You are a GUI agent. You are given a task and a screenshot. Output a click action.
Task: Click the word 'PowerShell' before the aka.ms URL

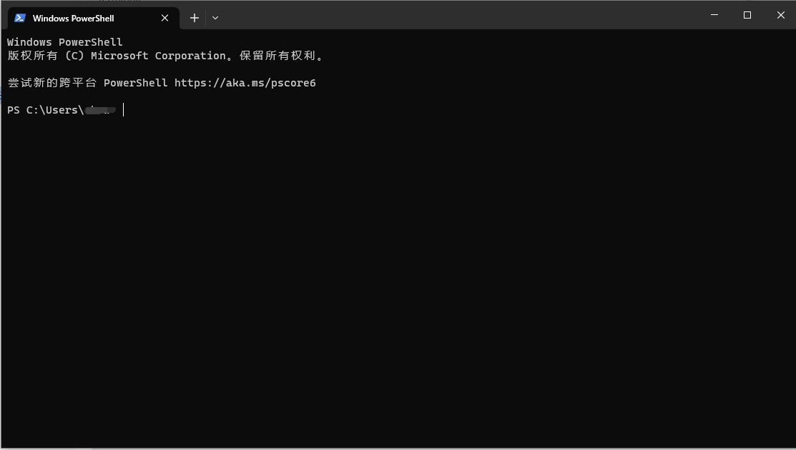tap(136, 83)
